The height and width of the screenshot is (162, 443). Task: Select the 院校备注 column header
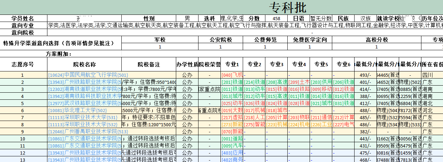tap(149, 64)
